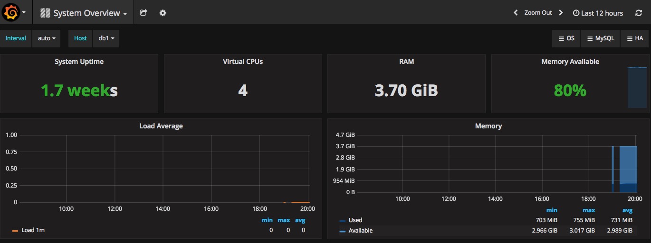Open the System Overview dashboard dropdown
Screen dimensions: 651x243
[x=84, y=13]
